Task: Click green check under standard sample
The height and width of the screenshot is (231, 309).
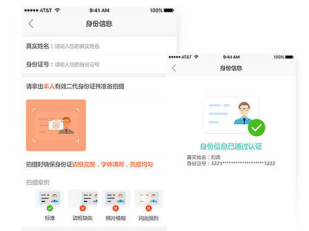Action: pyautogui.click(x=50, y=208)
